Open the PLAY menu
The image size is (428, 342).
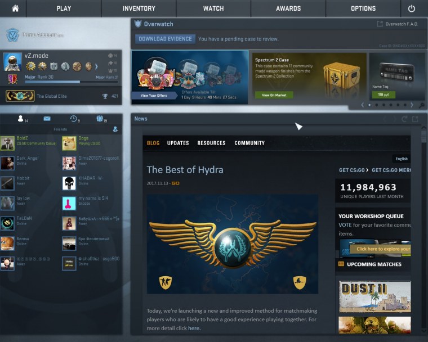click(x=64, y=8)
